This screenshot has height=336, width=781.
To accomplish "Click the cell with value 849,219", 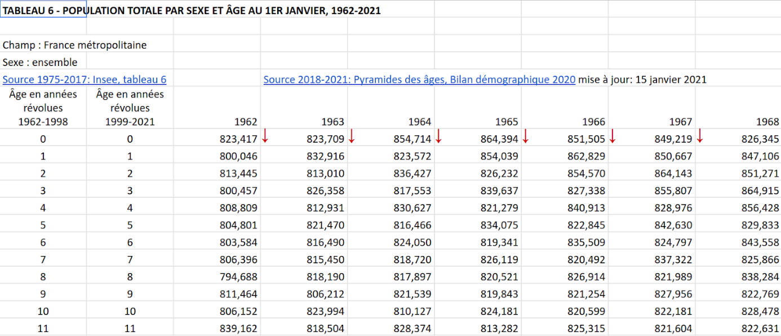I will (x=651, y=139).
